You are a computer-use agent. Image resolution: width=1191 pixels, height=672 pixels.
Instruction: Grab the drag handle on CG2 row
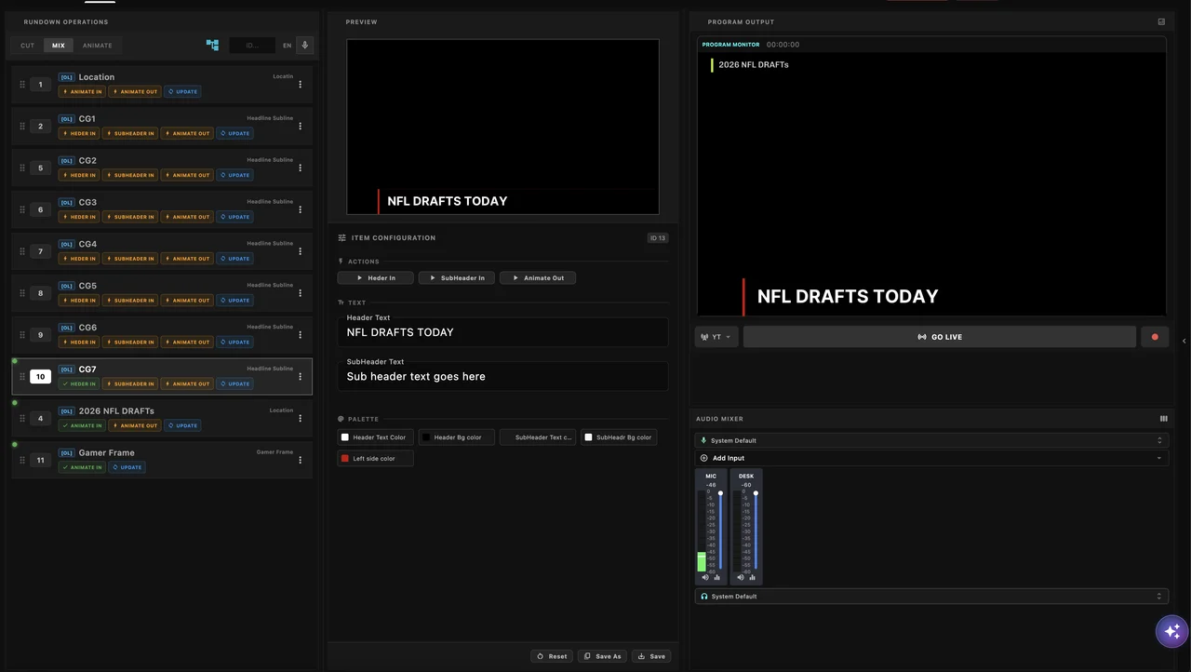coord(22,168)
